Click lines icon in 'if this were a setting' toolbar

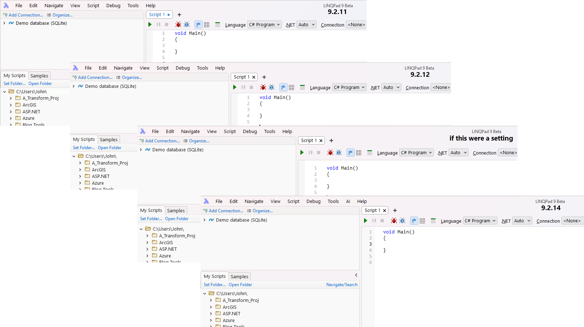tap(369, 152)
